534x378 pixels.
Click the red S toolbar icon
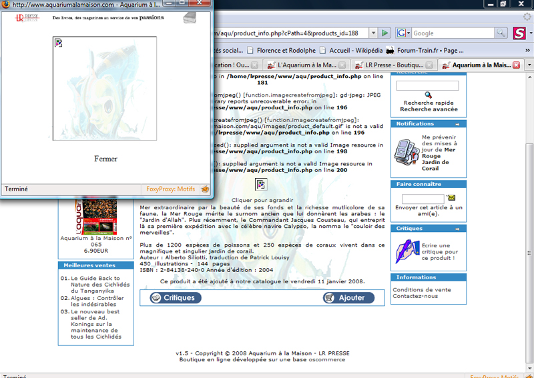click(519, 33)
